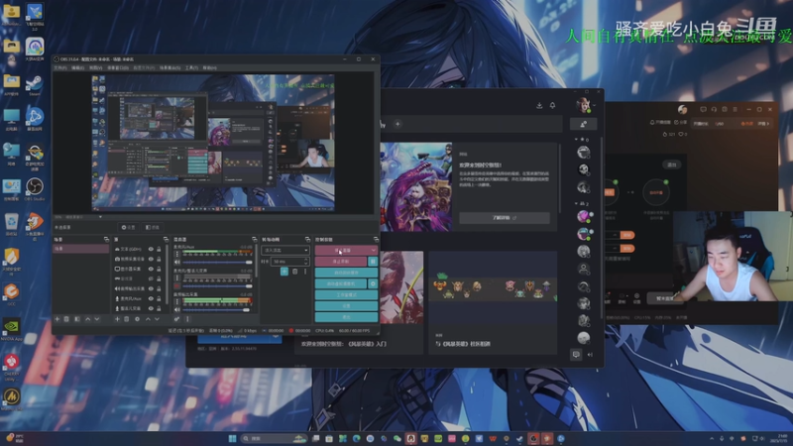Pop out the Audio Mixer dock
Viewport: 793px width, 446px height.
point(254,239)
